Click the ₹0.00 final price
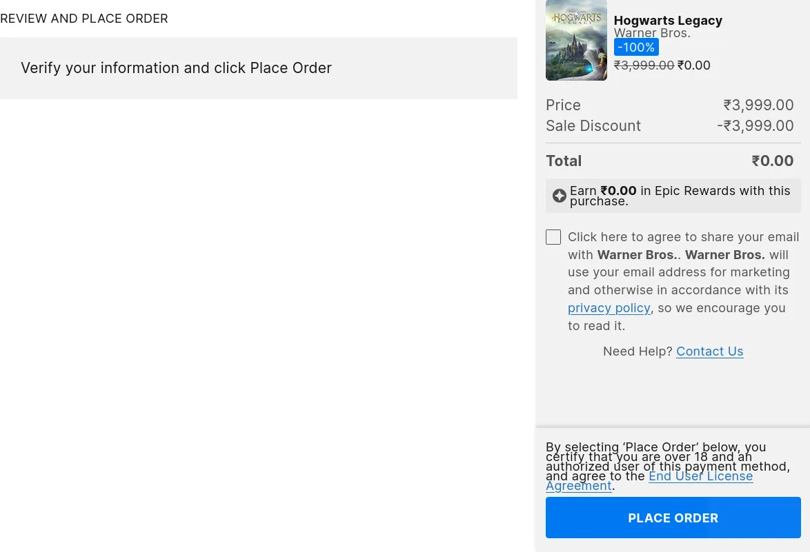This screenshot has height=552, width=810. coord(693,65)
